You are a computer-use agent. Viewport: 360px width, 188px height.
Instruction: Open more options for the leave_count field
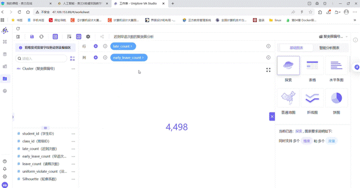pyautogui.click(x=73, y=164)
